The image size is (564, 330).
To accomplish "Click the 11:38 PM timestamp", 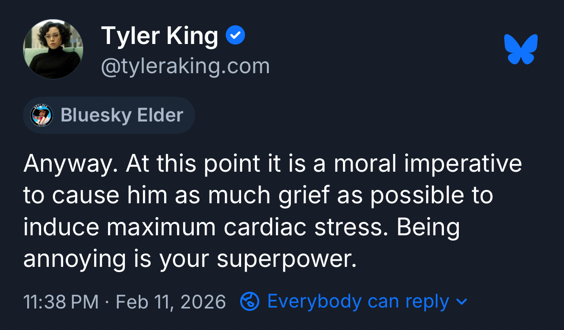I will pos(60,302).
